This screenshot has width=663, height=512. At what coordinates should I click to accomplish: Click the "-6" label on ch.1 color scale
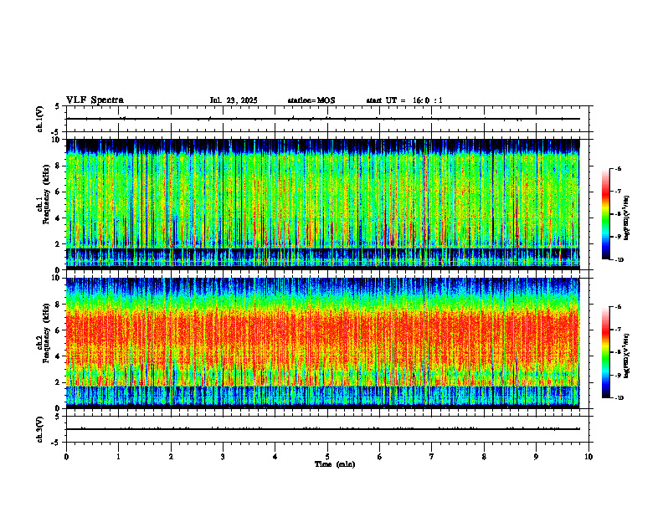[x=618, y=168]
